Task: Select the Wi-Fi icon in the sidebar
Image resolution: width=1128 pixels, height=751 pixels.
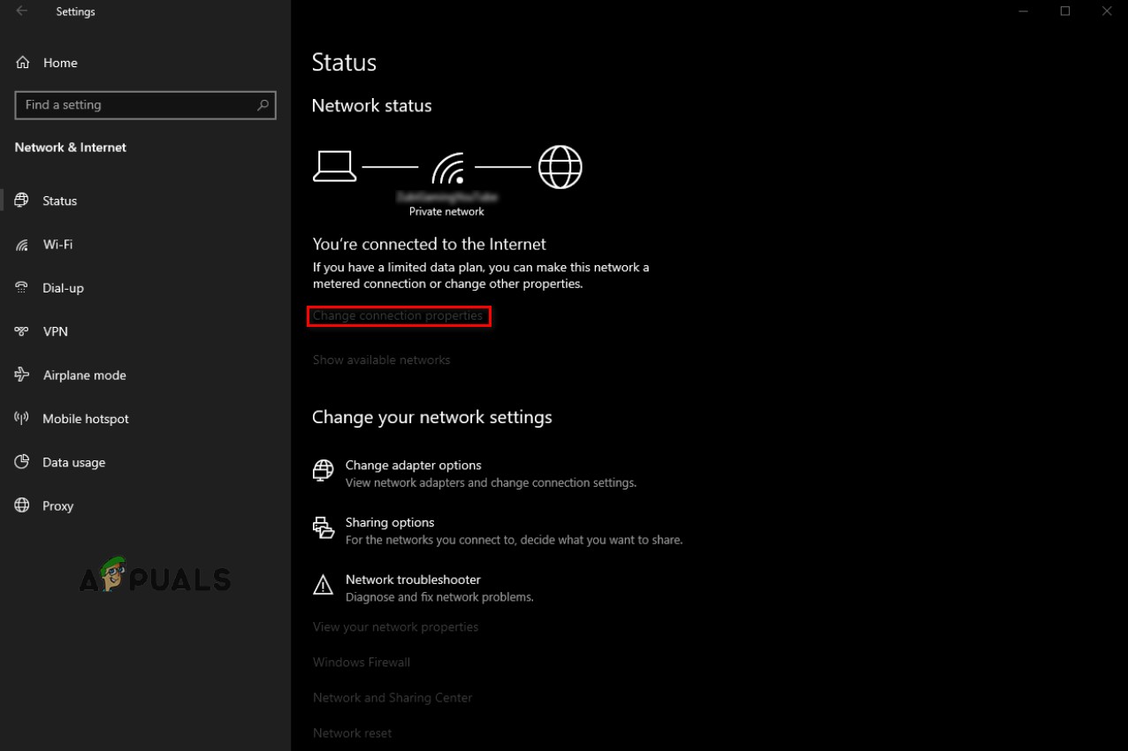Action: 21,245
